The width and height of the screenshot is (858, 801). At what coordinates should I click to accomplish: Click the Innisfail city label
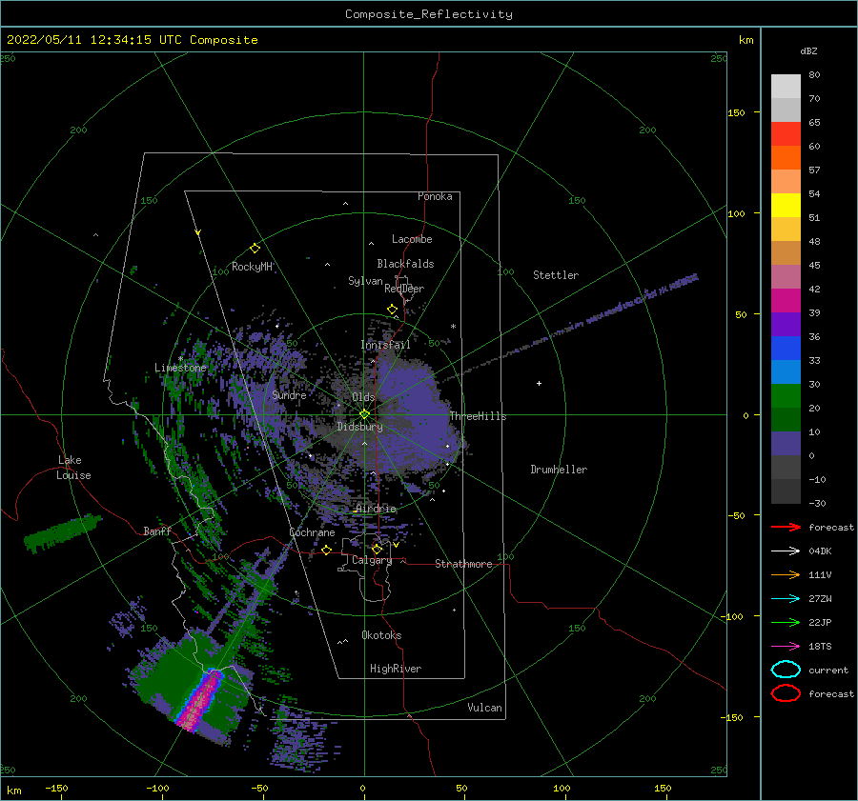[385, 345]
